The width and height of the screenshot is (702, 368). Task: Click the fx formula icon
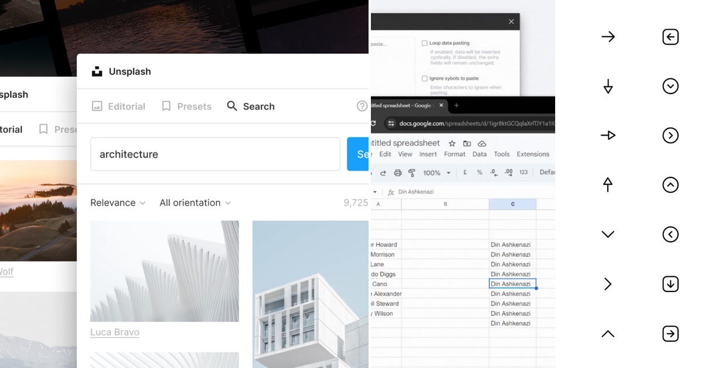point(391,191)
